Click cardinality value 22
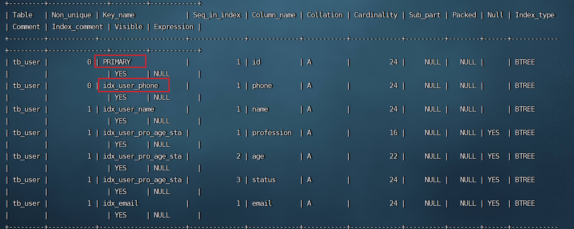This screenshot has width=574, height=229. tap(394, 156)
